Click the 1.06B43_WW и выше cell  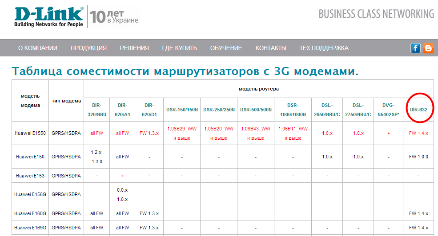point(256,133)
